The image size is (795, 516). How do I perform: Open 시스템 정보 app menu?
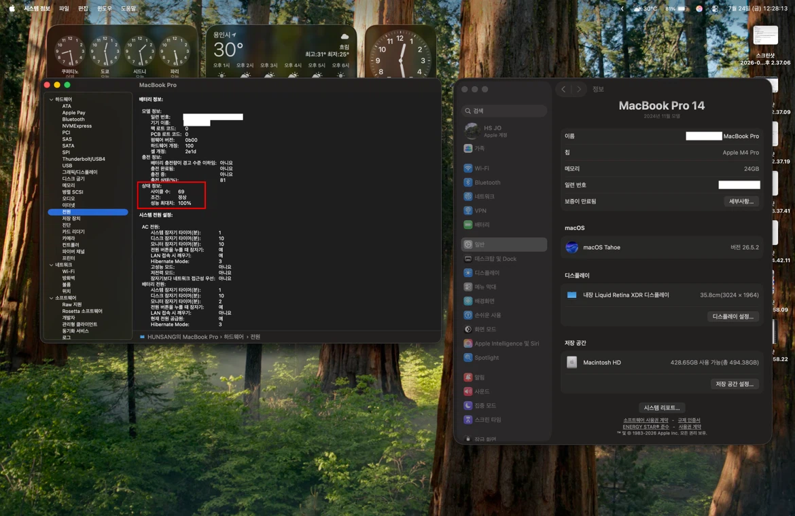pyautogui.click(x=37, y=8)
